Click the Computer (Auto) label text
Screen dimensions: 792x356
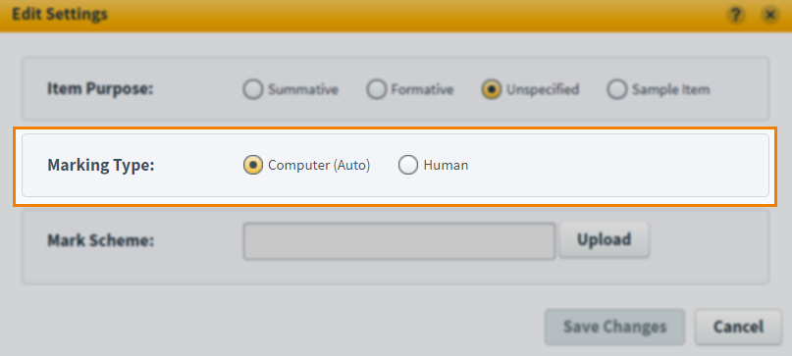pyautogui.click(x=319, y=165)
